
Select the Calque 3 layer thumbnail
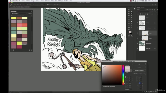pos(145,38)
